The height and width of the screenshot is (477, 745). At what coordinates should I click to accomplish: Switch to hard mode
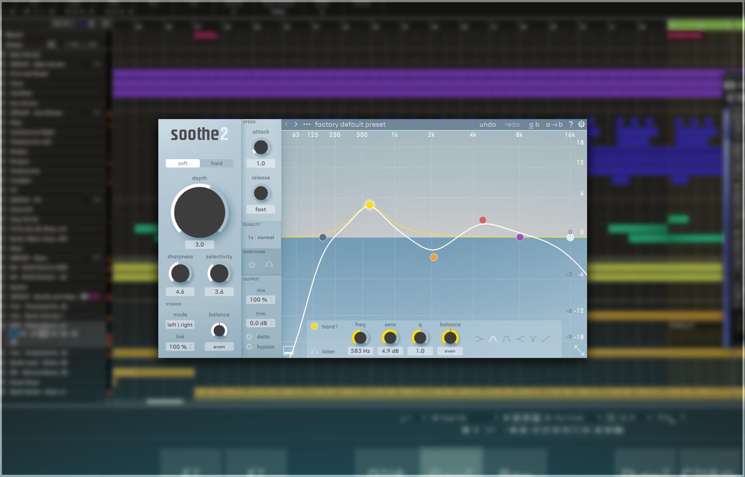(217, 163)
